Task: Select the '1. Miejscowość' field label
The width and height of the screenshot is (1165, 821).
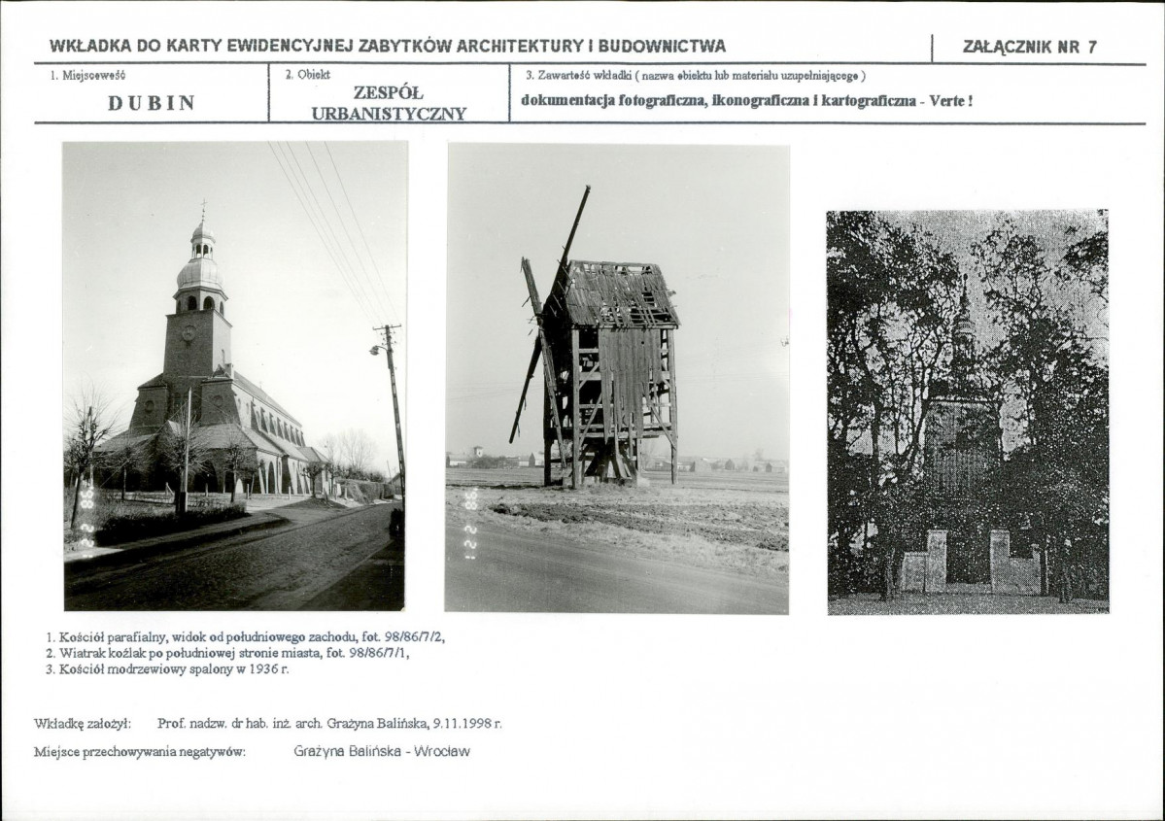Action: pyautogui.click(x=87, y=75)
